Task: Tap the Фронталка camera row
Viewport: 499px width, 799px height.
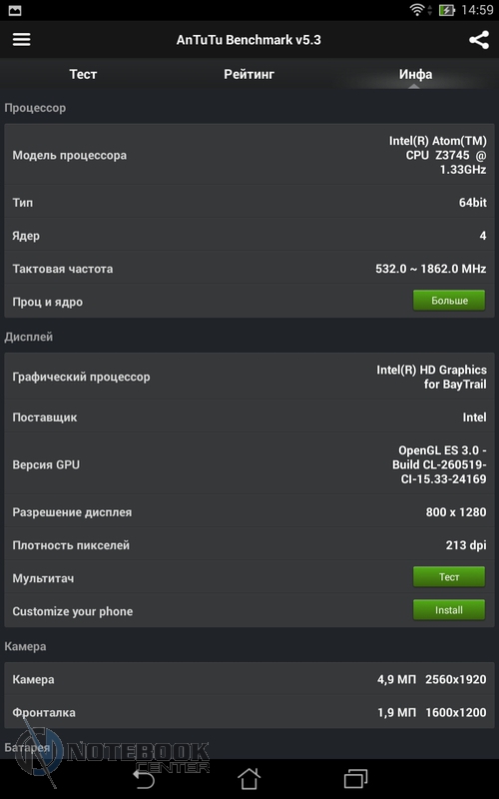Action: [x=249, y=712]
